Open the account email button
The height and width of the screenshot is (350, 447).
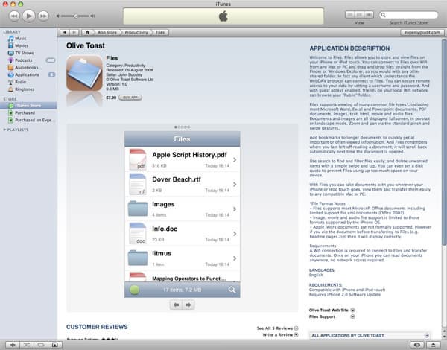click(x=422, y=33)
